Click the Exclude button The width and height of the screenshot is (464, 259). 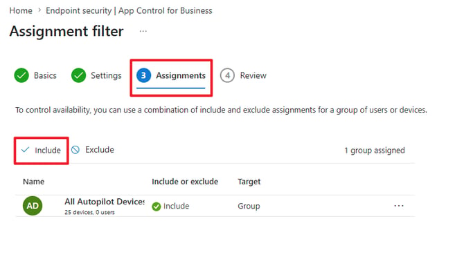pyautogui.click(x=93, y=150)
